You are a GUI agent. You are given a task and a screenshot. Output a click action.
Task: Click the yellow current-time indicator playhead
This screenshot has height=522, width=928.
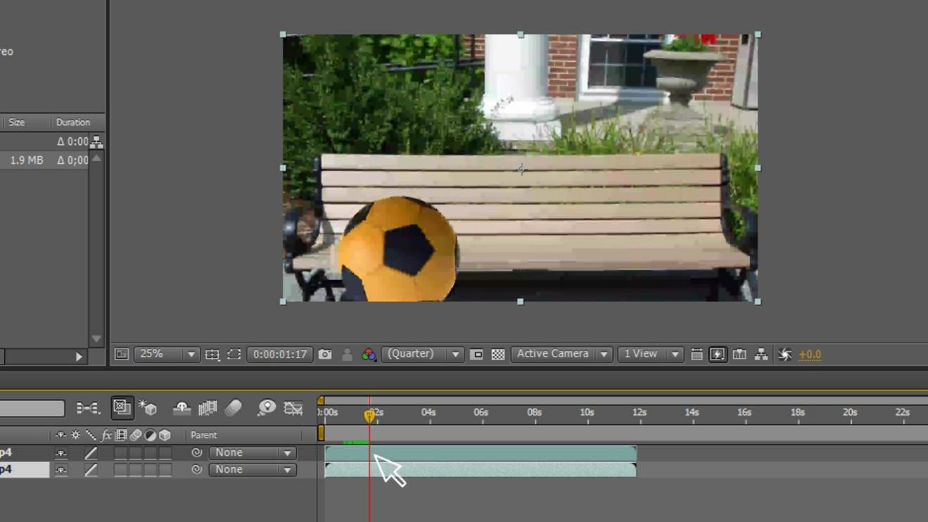pos(369,415)
